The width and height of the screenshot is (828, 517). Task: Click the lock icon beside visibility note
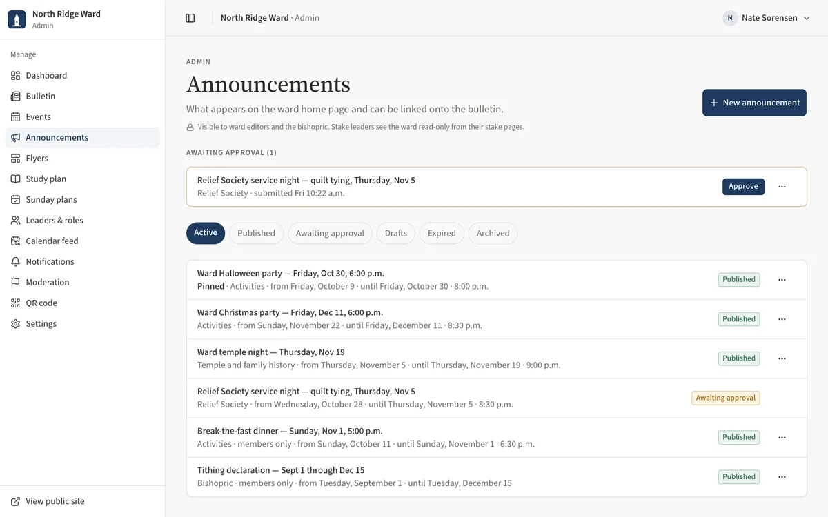click(190, 128)
